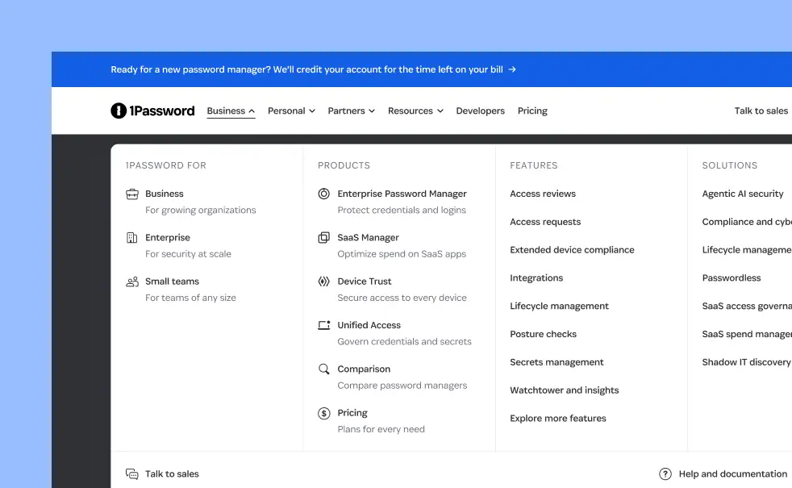
Task: Click the briefcase icon beside Business
Action: [131, 194]
